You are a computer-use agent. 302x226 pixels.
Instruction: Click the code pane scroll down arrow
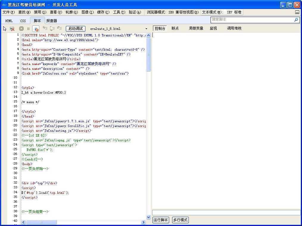click(149, 217)
